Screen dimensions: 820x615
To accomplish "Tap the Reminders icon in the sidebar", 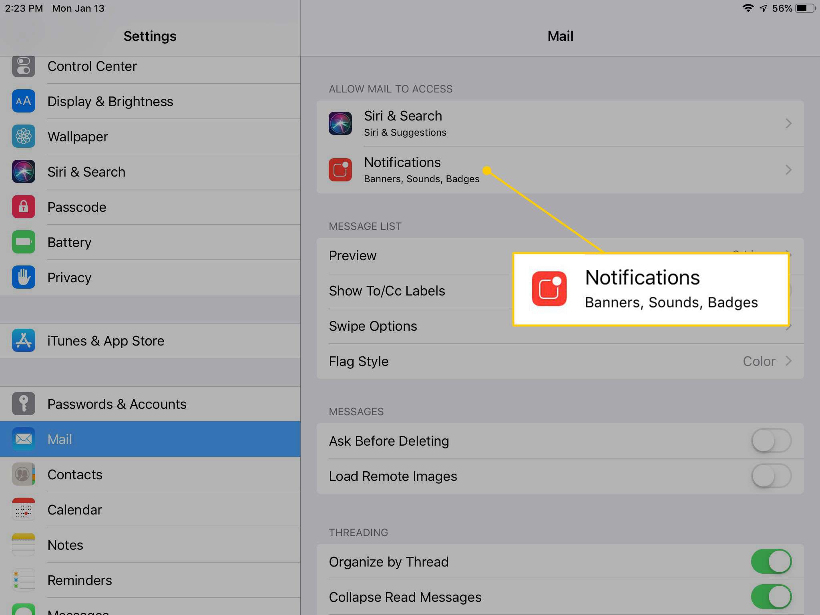I will (x=23, y=580).
